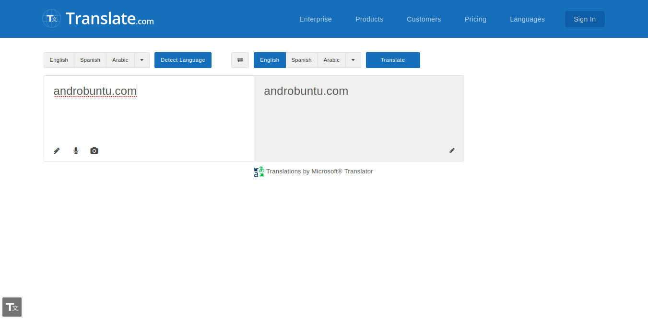
Task: Select Spanish as the source language
Action: click(x=90, y=60)
